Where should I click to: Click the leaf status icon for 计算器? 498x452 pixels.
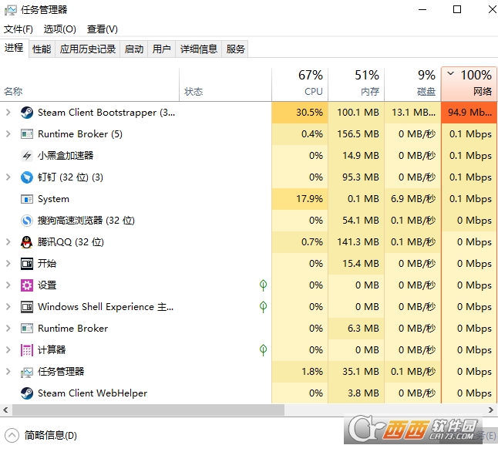[x=263, y=350]
